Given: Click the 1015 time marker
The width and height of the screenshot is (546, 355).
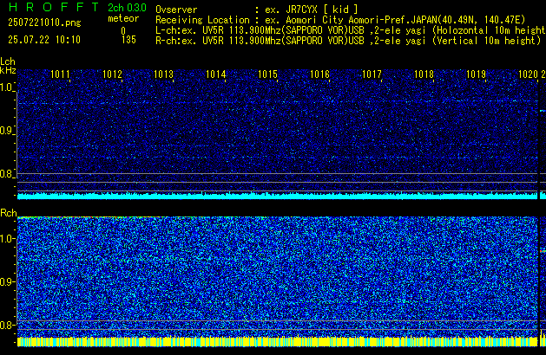Looking at the screenshot, I should click(x=267, y=74).
